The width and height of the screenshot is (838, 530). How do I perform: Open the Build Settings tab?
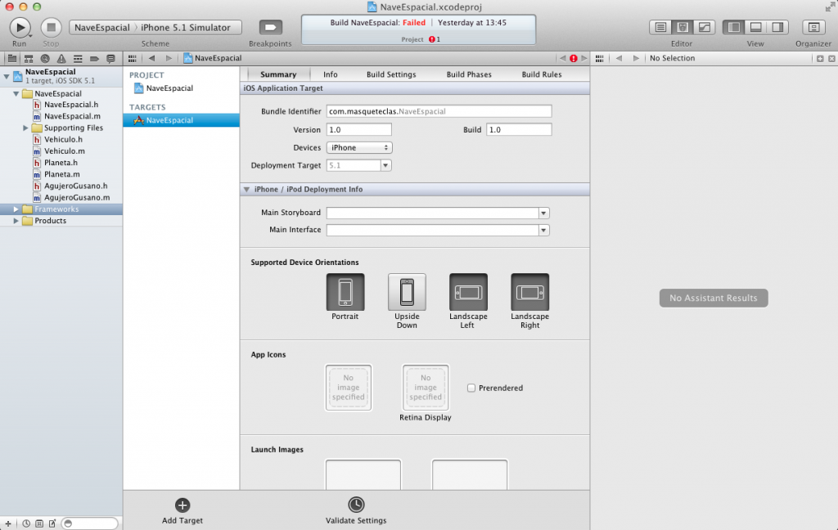(391, 74)
